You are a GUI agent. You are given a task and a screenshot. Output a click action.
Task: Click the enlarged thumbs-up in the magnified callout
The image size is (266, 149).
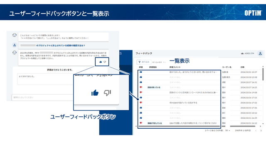tap(95, 93)
